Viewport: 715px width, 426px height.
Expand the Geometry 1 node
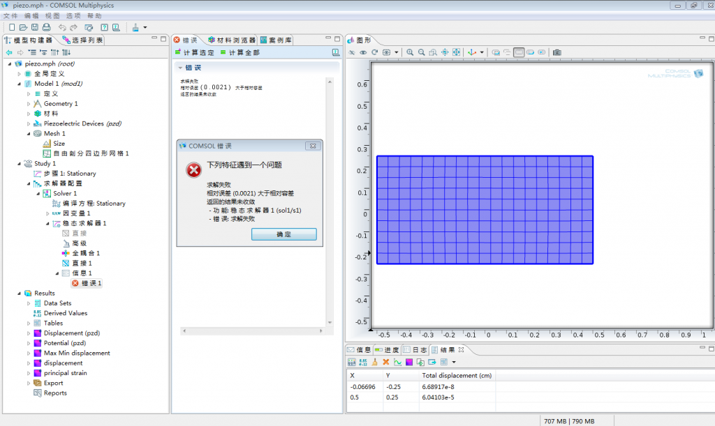(x=29, y=104)
